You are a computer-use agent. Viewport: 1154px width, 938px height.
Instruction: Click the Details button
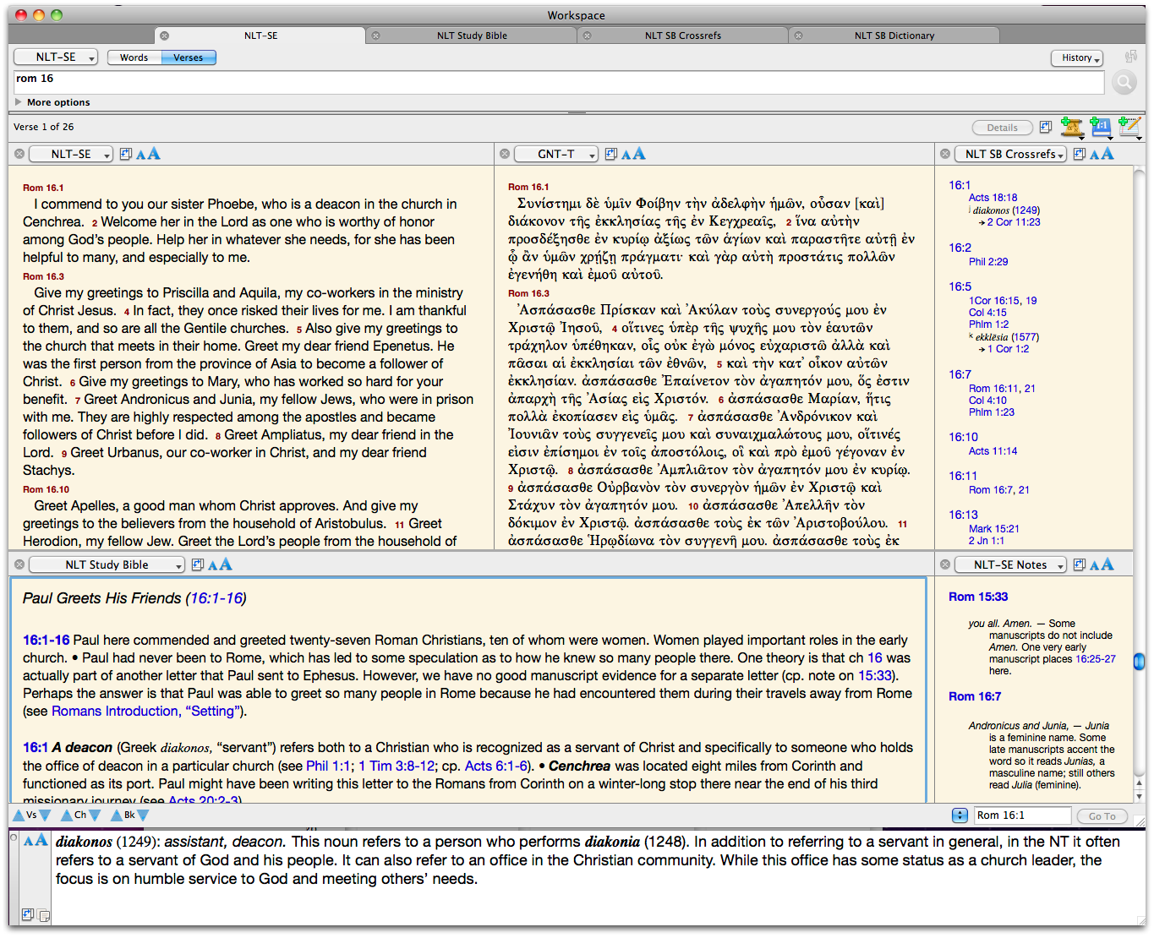(x=1003, y=128)
